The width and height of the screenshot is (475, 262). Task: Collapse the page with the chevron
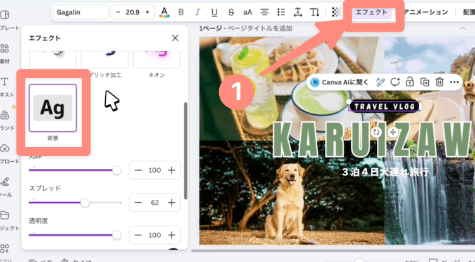[463, 29]
